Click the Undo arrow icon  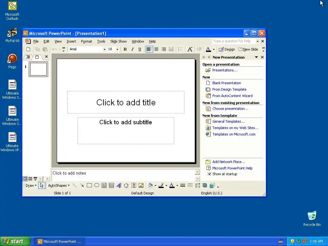[54, 49]
